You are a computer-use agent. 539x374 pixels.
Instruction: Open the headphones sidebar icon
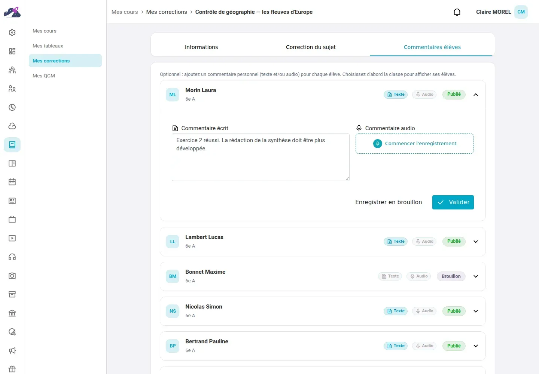pos(12,257)
